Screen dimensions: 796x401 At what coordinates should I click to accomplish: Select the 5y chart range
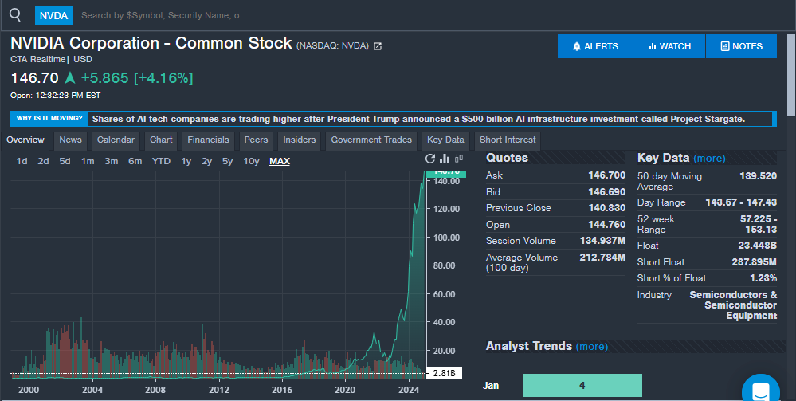[228, 161]
